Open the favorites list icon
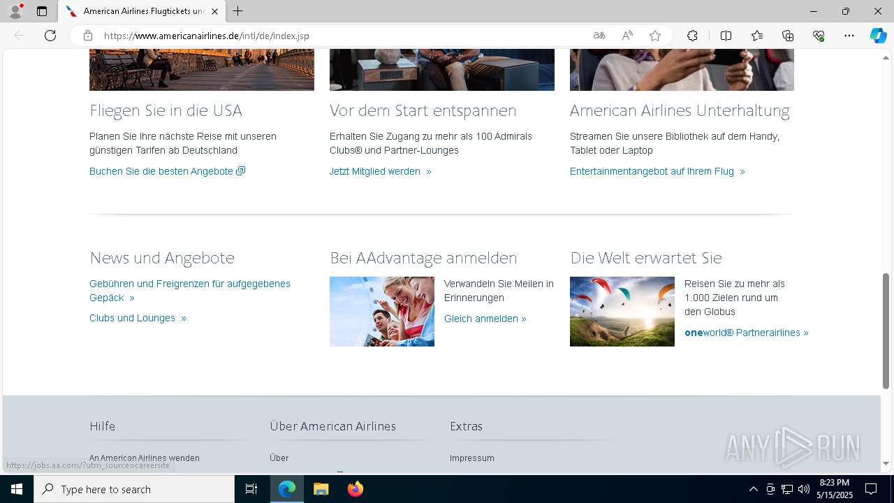 (x=757, y=36)
